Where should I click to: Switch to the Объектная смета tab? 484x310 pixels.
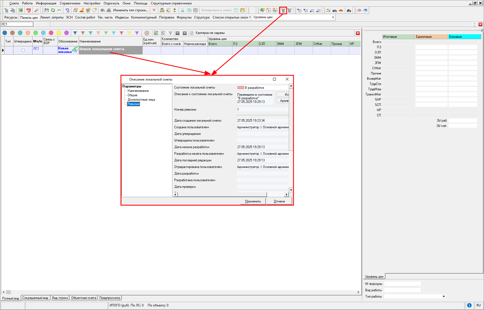(84, 298)
